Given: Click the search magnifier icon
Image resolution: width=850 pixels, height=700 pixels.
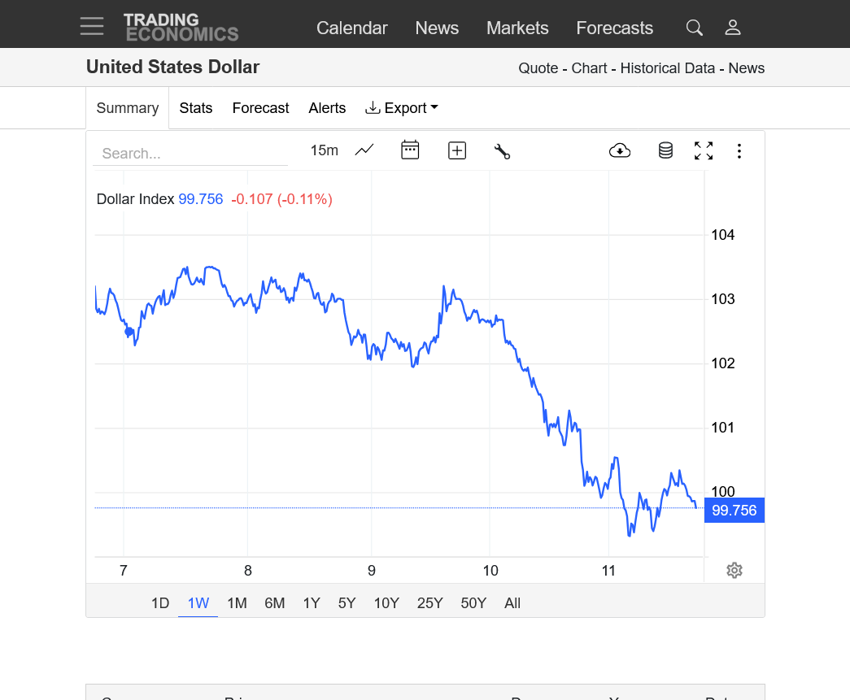Looking at the screenshot, I should [x=694, y=28].
